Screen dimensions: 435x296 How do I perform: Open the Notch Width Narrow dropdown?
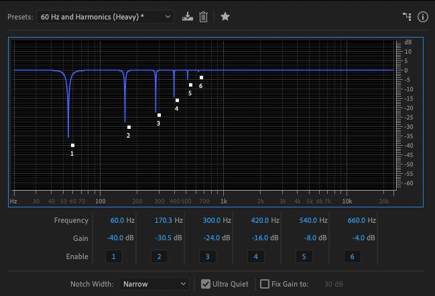click(x=154, y=284)
